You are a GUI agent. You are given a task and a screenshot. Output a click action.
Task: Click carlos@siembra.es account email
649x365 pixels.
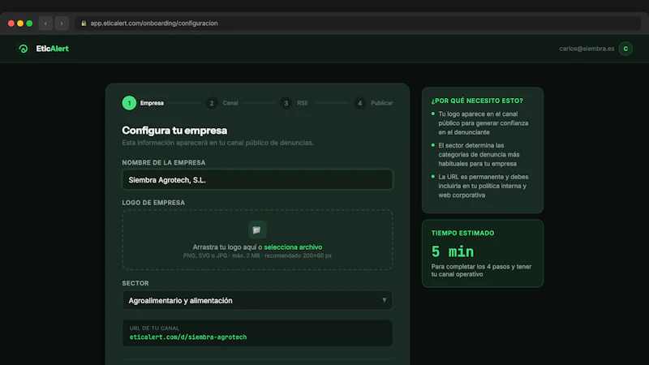click(587, 49)
